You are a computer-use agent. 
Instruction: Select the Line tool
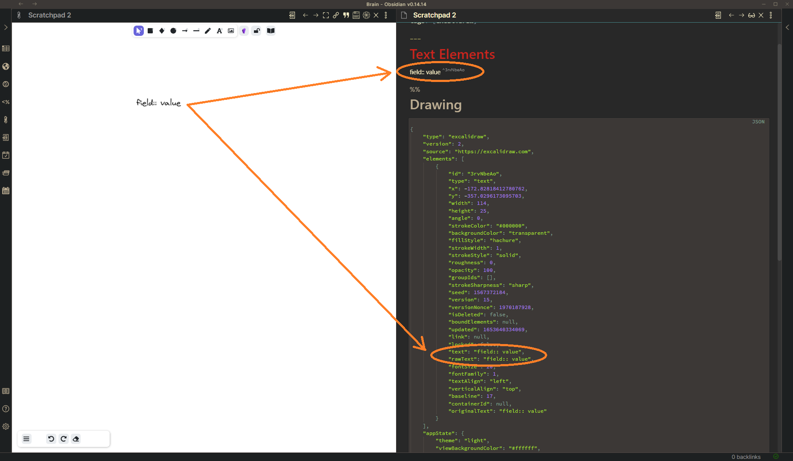pyautogui.click(x=196, y=31)
